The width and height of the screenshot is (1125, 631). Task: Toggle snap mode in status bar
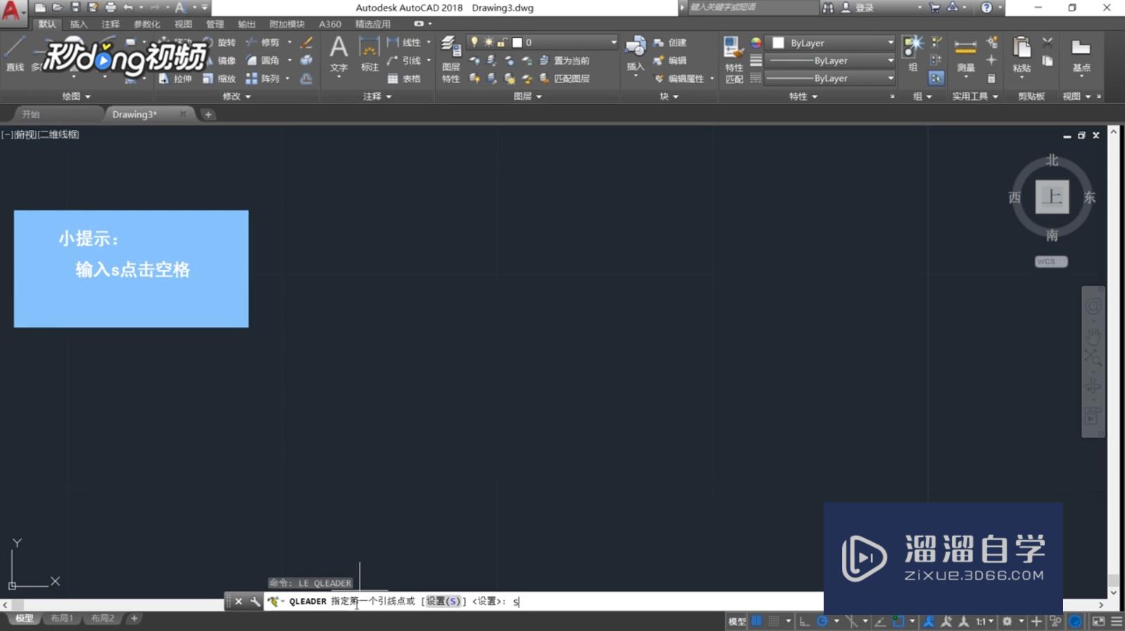(x=774, y=621)
